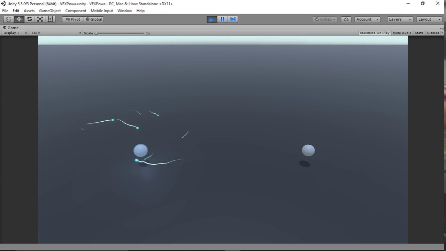Pause play mode
446x251 pixels.
(222, 19)
